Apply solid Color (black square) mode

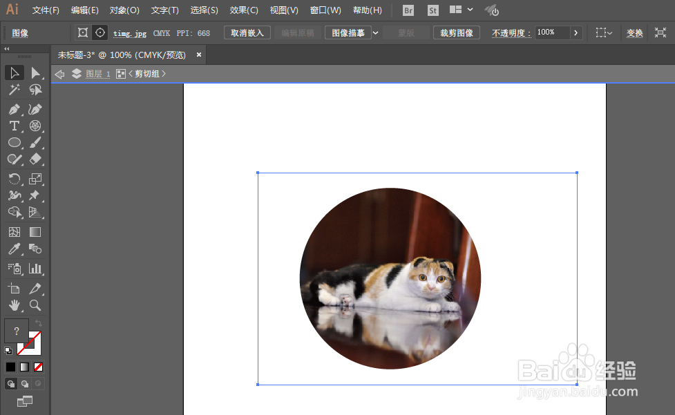[x=11, y=367]
